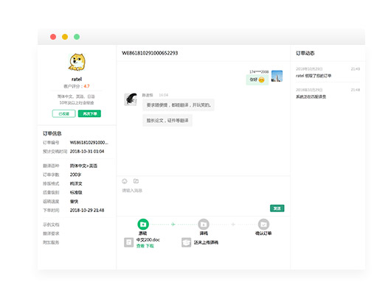The height and width of the screenshot is (302, 391).
Task: Open translator ratel's doge avatar
Action: 77,63
